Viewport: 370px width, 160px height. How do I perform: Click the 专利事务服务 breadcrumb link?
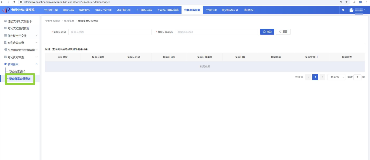pyautogui.click(x=52, y=21)
